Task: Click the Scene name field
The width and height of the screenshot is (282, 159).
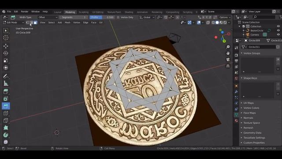Action: (219, 11)
